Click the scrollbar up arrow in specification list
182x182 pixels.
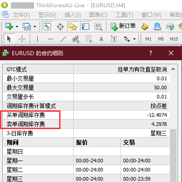pyautogui.click(x=173, y=69)
